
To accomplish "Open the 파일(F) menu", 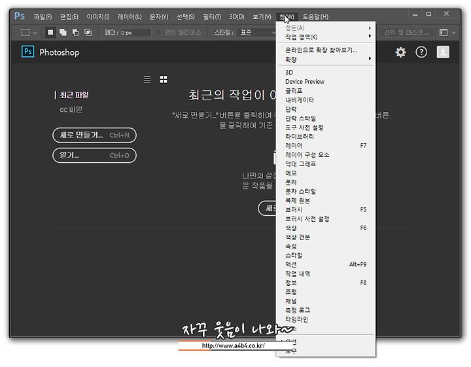I will pyautogui.click(x=43, y=17).
